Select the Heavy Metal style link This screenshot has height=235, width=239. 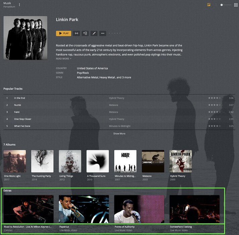pyautogui.click(x=107, y=77)
